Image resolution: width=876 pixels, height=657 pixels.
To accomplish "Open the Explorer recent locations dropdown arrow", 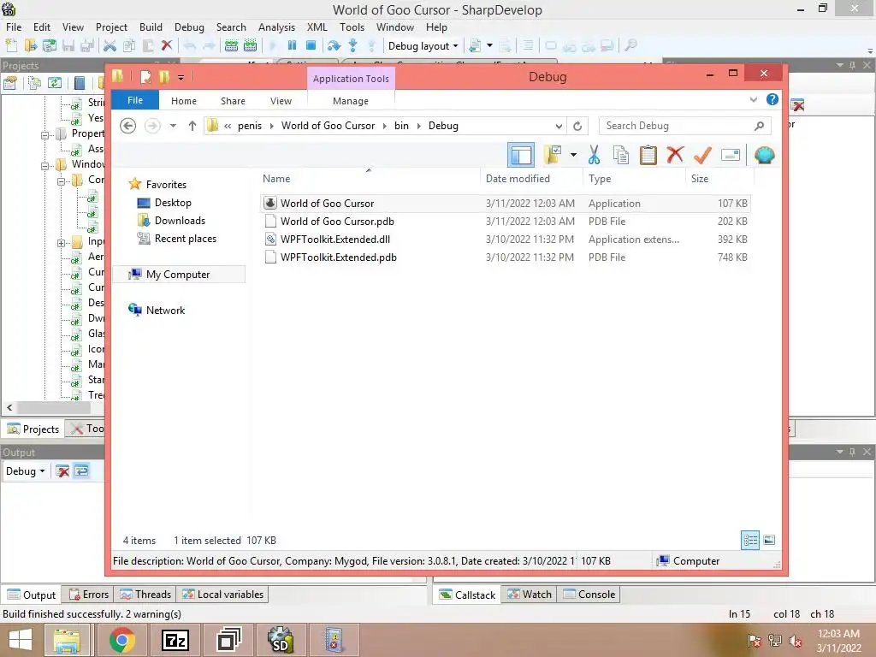I will [173, 126].
